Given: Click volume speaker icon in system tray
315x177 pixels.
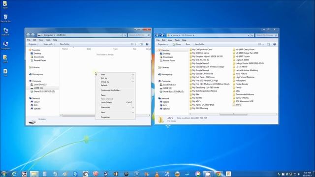Looking at the screenshot, I should tap(299, 174).
